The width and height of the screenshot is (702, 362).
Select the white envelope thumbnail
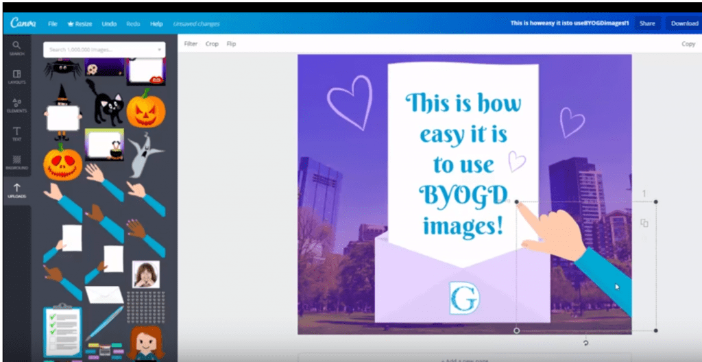point(104,294)
